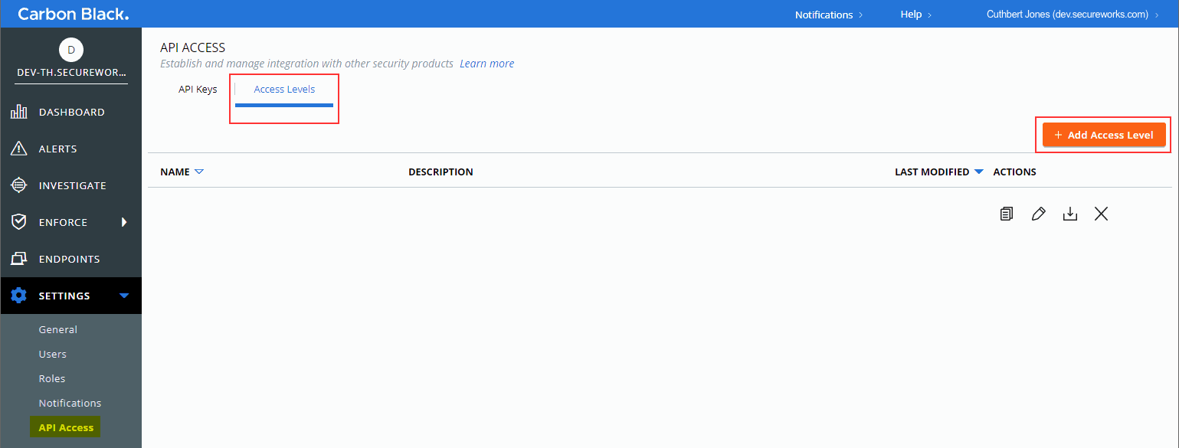Viewport: 1179px width, 448px height.
Task: Click the Endpoints monitors icon
Action: [19, 259]
